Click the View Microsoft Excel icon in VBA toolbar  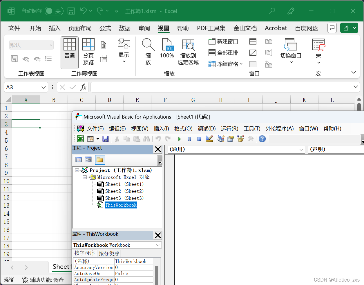point(81,139)
